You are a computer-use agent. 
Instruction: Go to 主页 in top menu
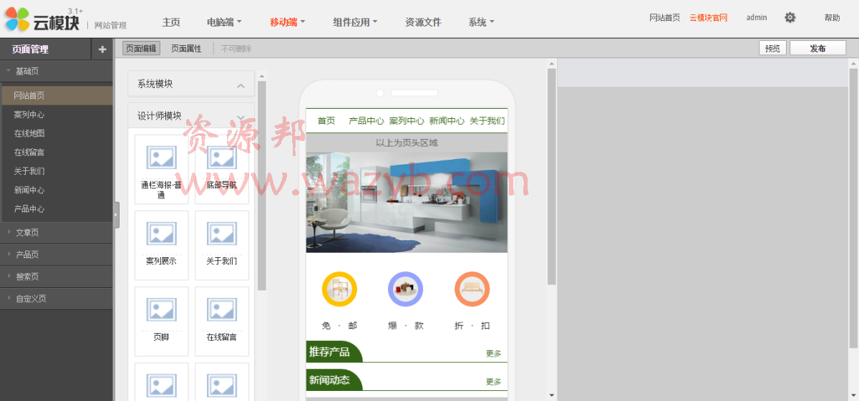[x=171, y=22]
